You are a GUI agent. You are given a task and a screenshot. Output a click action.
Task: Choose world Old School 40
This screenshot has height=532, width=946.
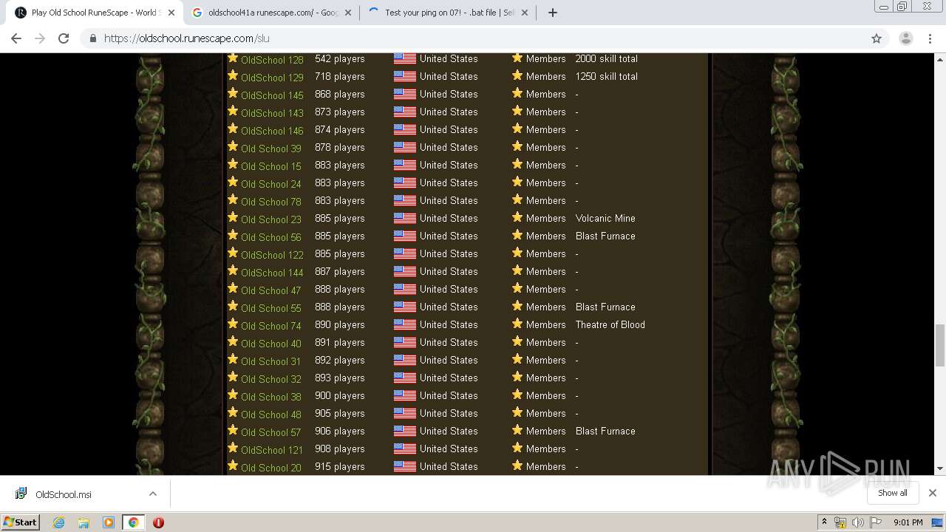271,343
